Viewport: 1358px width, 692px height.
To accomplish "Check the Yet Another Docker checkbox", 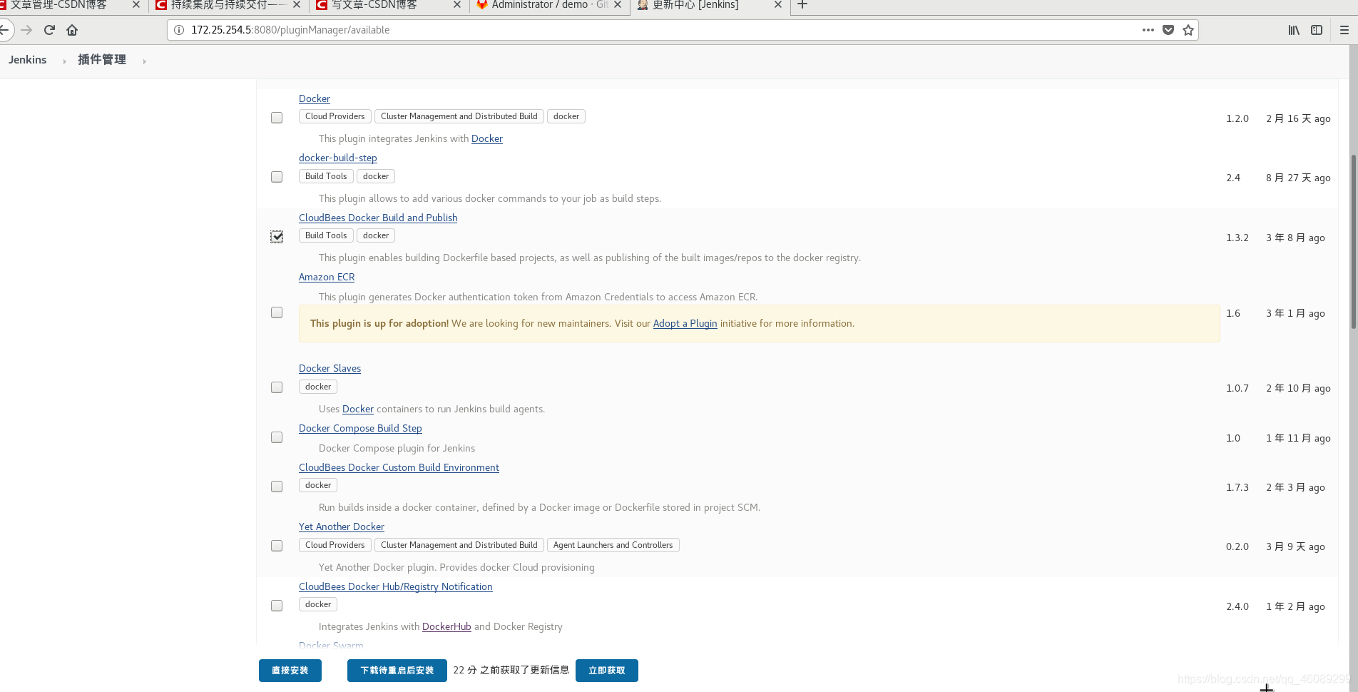I will pos(277,546).
